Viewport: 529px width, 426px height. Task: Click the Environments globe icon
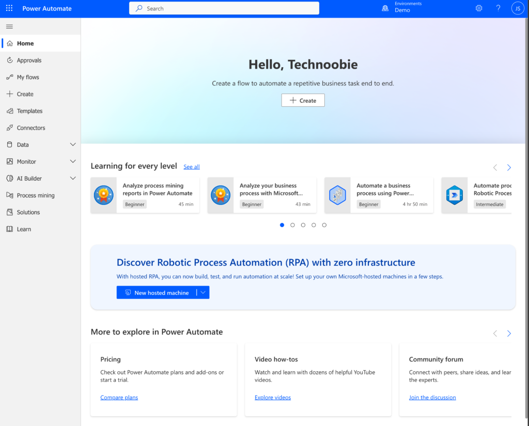coord(385,8)
